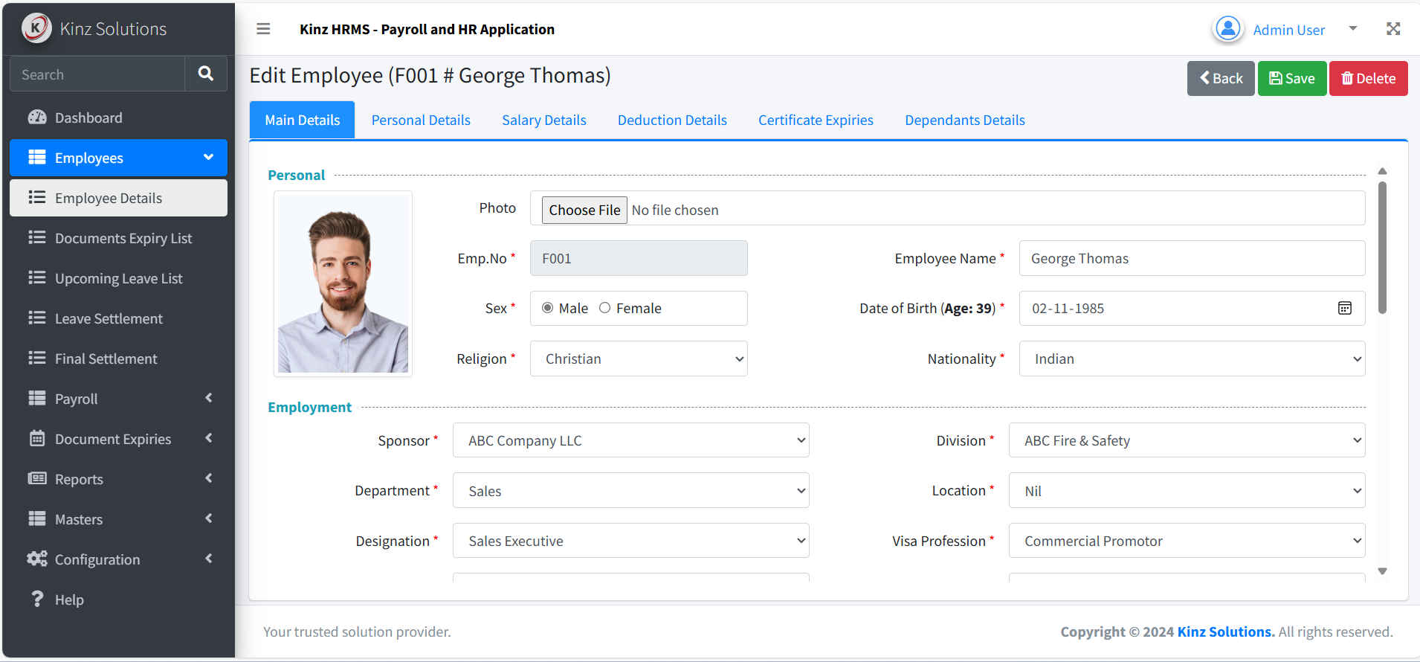Click the Configuration gears icon
The width and height of the screenshot is (1420, 662).
37,559
